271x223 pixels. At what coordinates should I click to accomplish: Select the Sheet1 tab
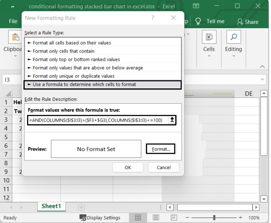coord(51,206)
